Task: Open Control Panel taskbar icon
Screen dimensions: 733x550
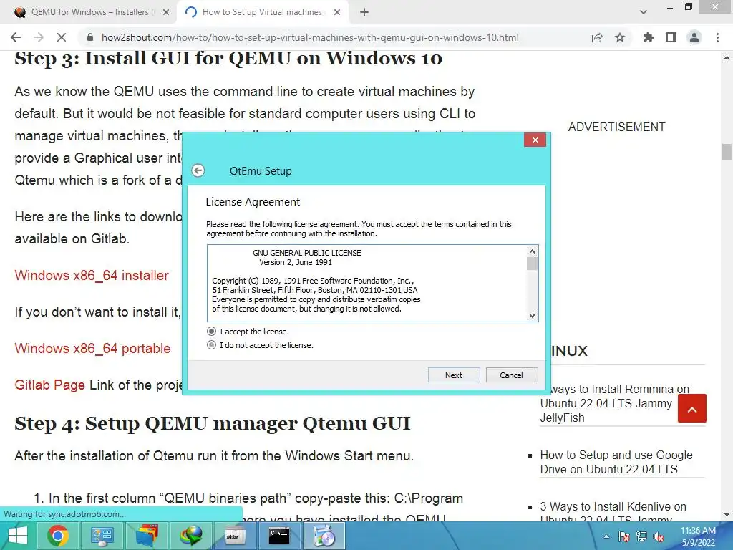Action: (102, 536)
